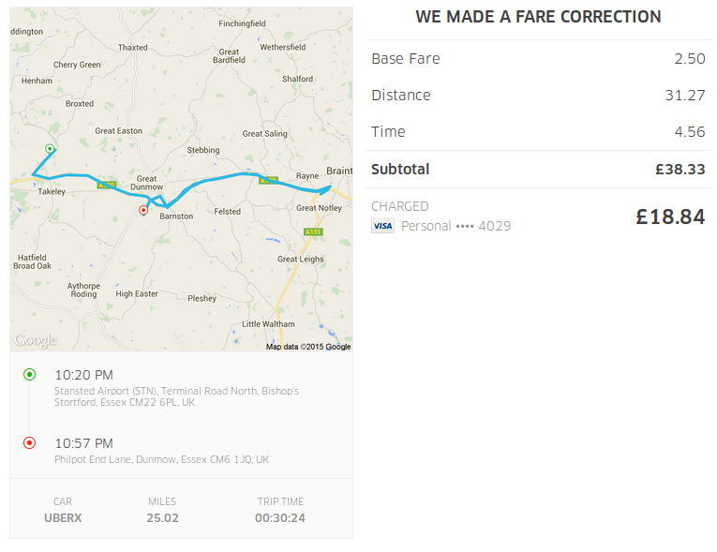
Task: Select the Philpot End Lane drop-off address
Action: pyautogui.click(x=161, y=459)
